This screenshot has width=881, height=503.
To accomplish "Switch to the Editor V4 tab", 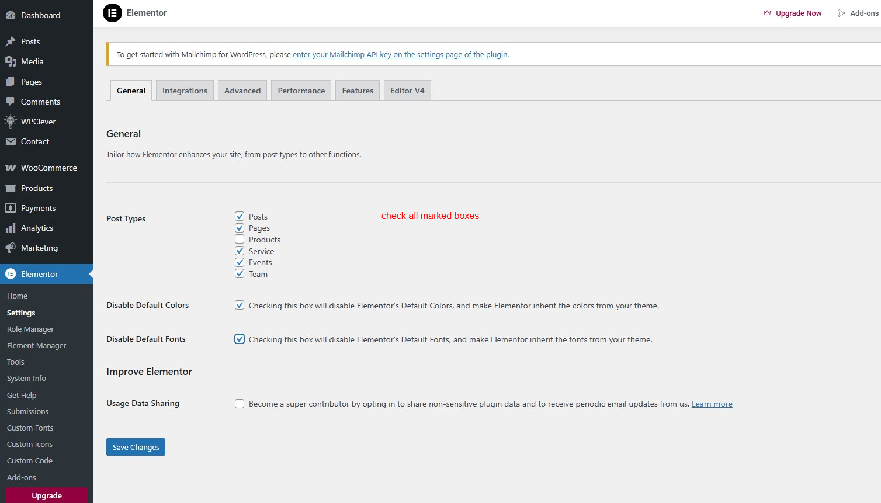I will [x=407, y=91].
